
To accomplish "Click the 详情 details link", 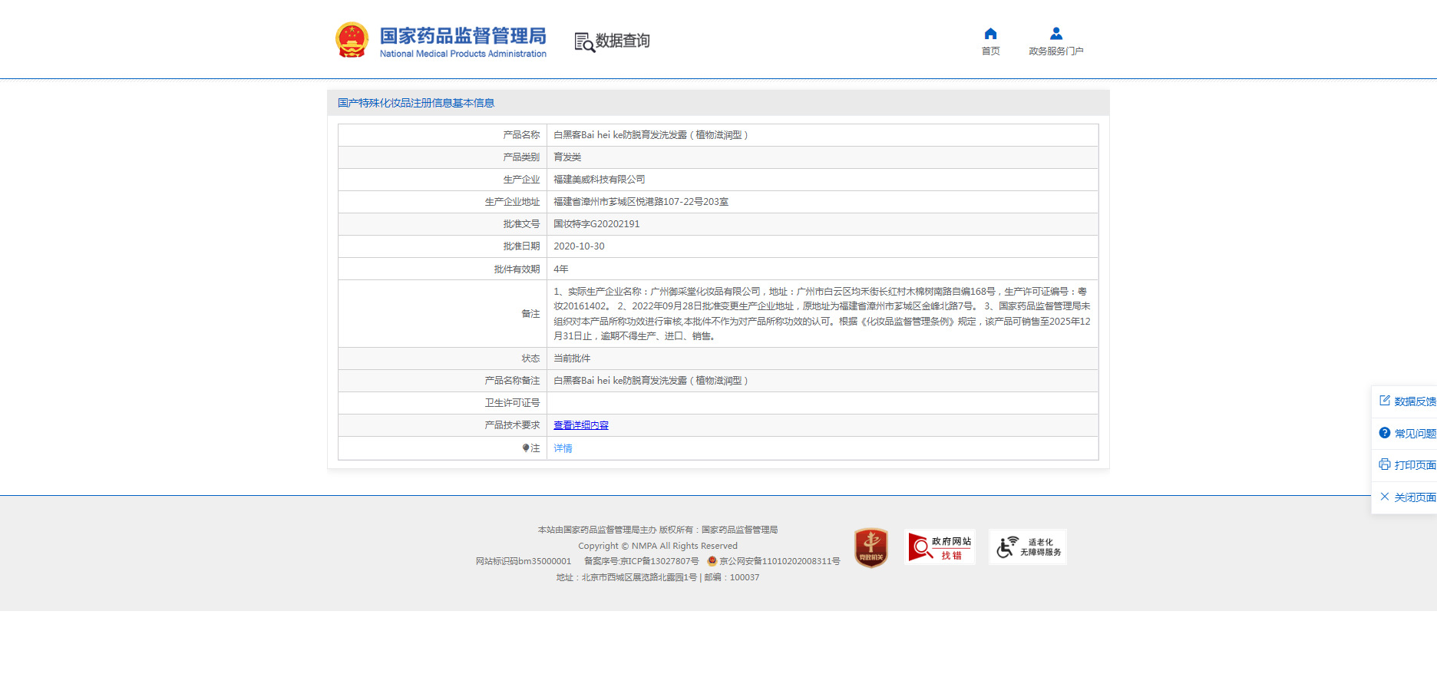I will click(x=562, y=448).
